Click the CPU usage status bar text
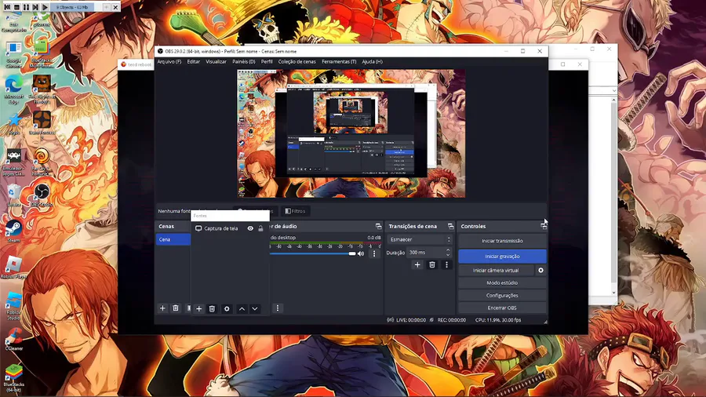This screenshot has width=706, height=397. click(x=498, y=320)
